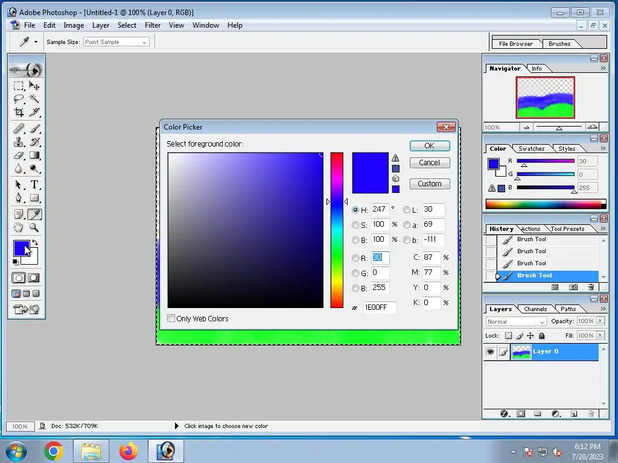Select the Pen tool

click(18, 198)
